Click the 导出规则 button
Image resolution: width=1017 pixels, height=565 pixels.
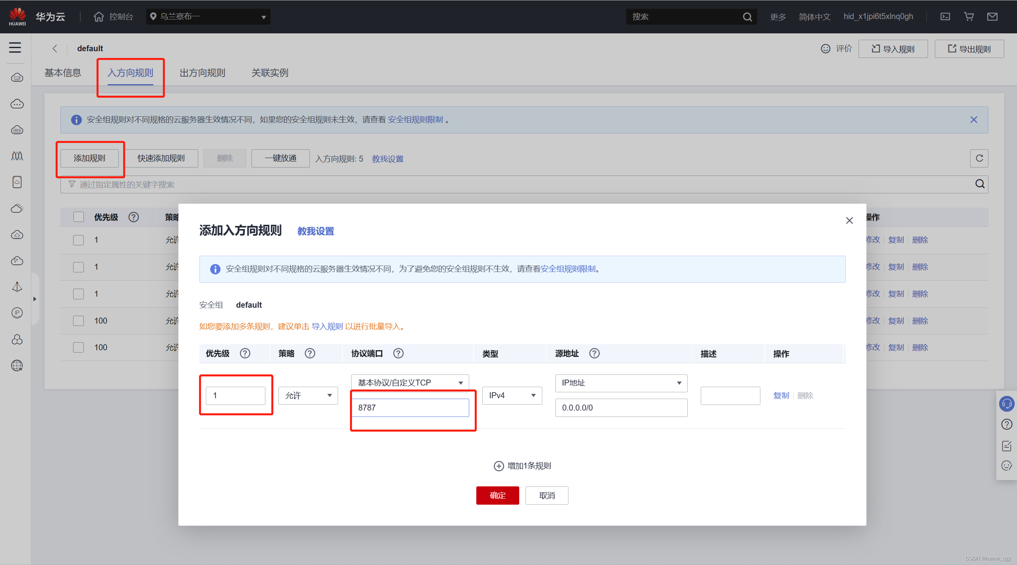[969, 49]
